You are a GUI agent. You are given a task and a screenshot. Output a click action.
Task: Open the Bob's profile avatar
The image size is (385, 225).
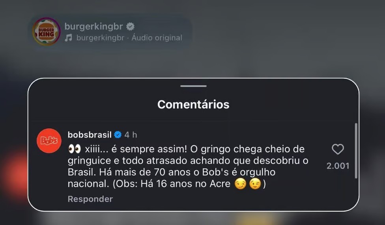49,141
